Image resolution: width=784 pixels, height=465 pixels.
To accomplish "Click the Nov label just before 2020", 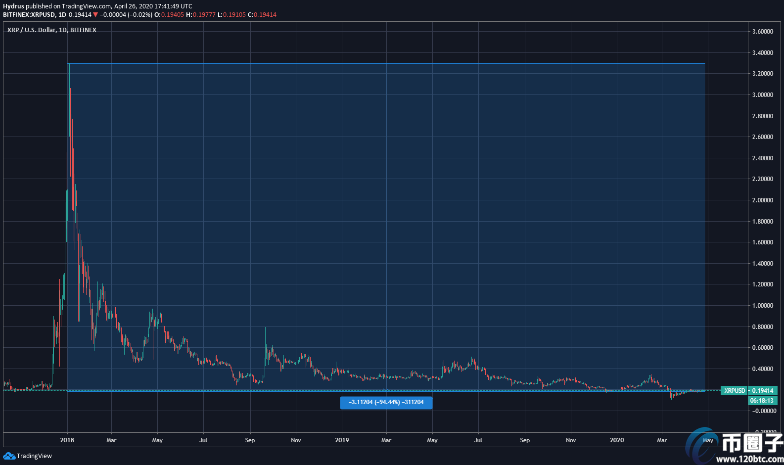I will 571,440.
